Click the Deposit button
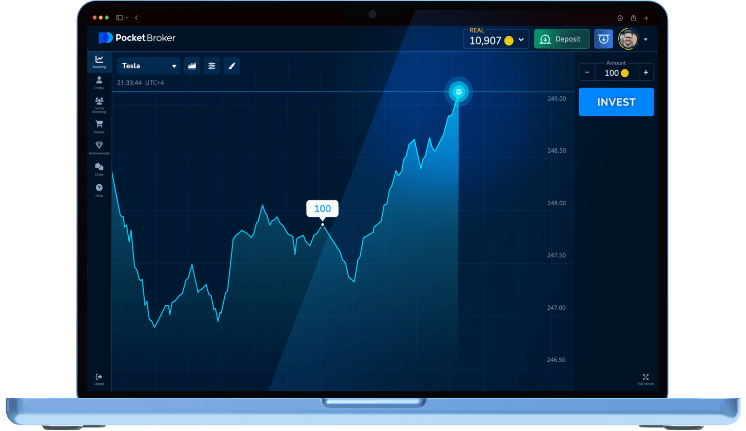This screenshot has height=431, width=746. pyautogui.click(x=561, y=39)
